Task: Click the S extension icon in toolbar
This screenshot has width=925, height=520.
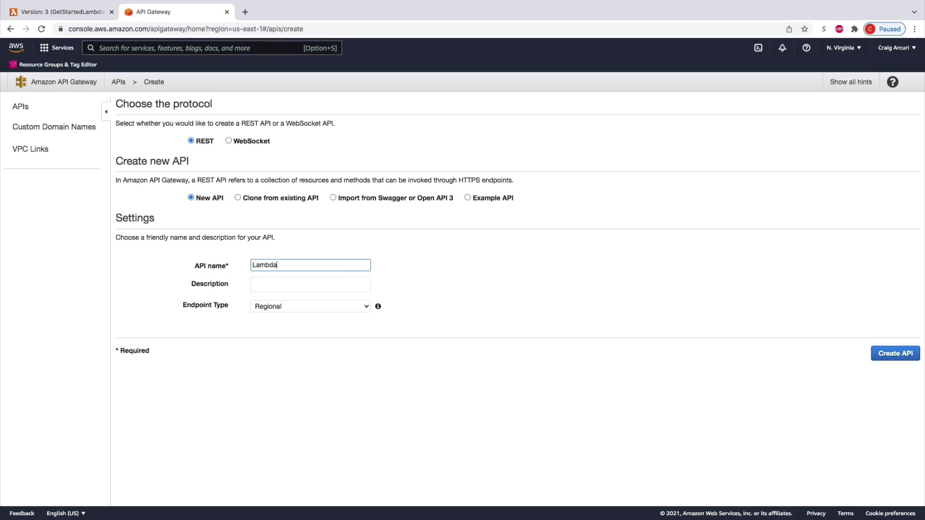Action: 823,29
